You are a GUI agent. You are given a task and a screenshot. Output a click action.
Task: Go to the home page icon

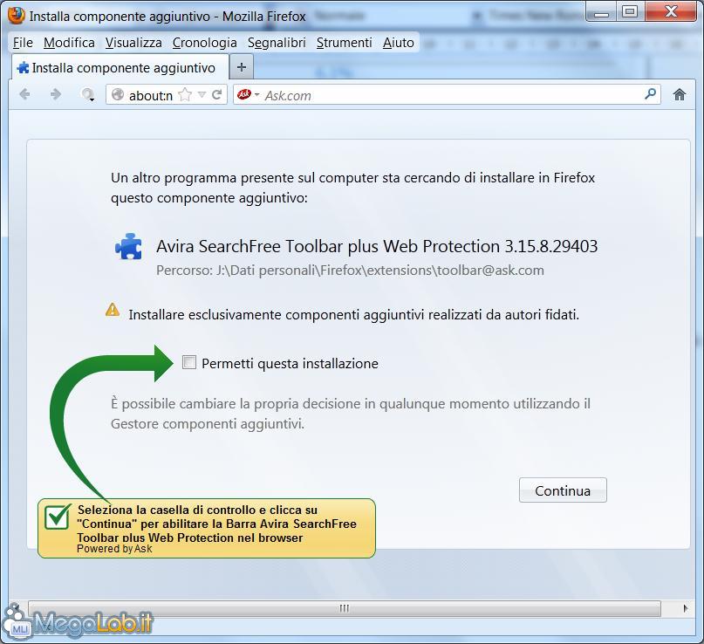(x=680, y=94)
